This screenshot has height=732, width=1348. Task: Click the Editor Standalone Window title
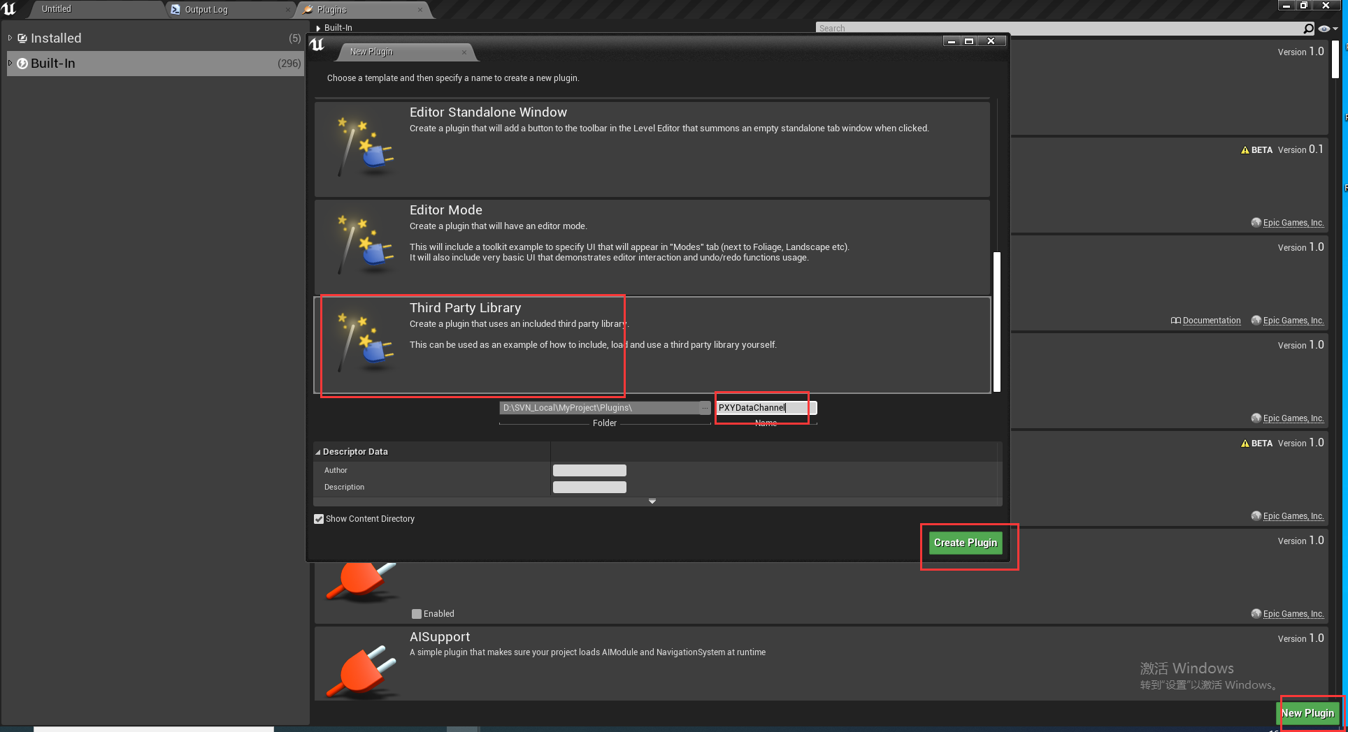pos(488,112)
